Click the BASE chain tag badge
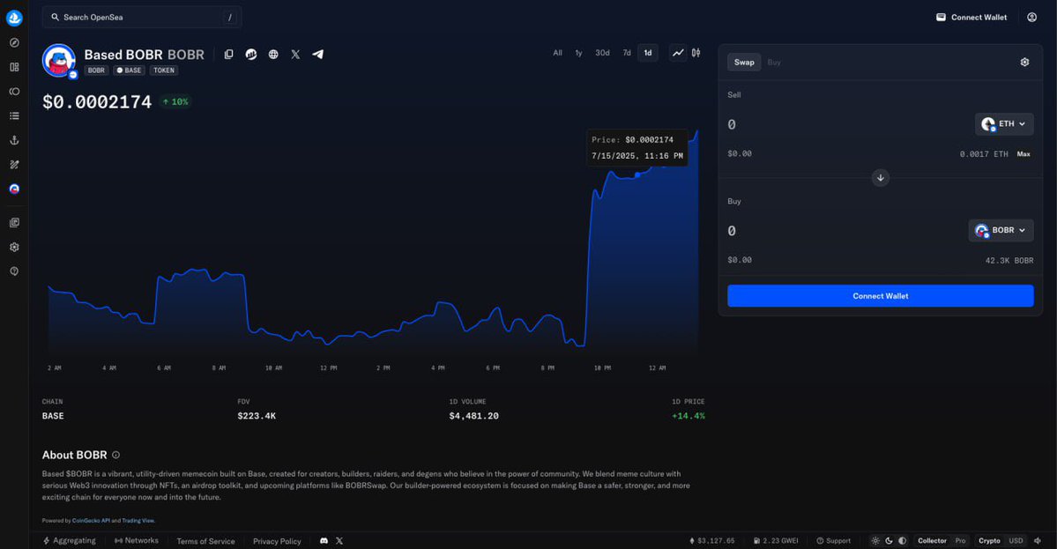1057x549 pixels. [x=129, y=70]
